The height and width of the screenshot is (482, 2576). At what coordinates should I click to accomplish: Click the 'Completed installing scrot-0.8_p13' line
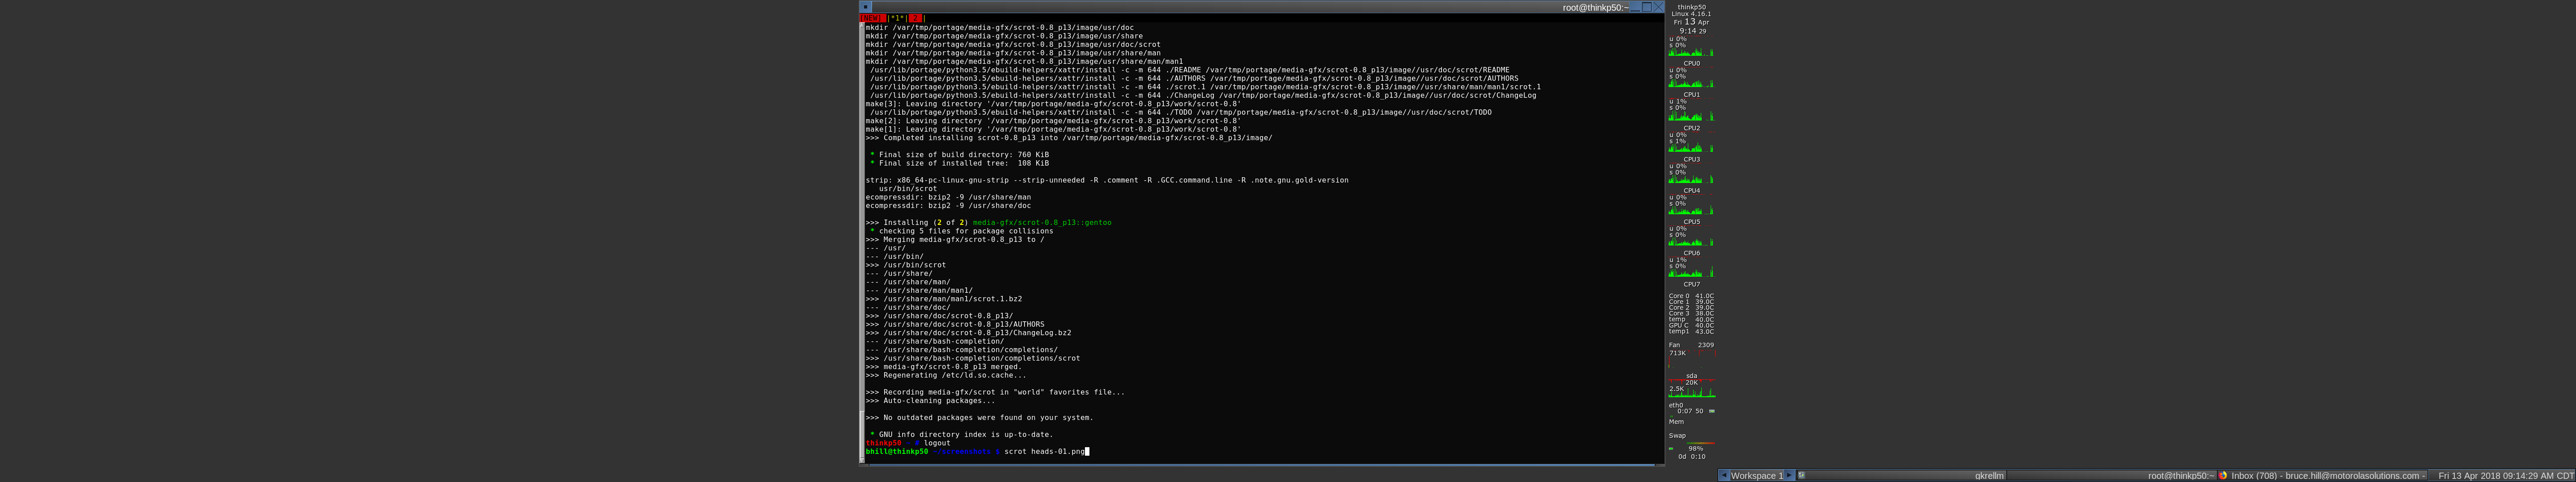click(x=1069, y=138)
